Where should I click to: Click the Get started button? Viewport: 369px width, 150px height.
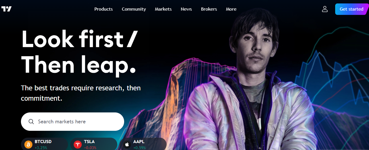pos(352,9)
